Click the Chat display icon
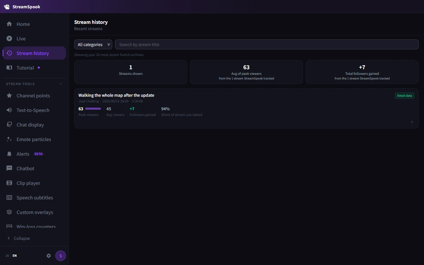Image resolution: width=424 pixels, height=265 pixels. tap(9, 125)
